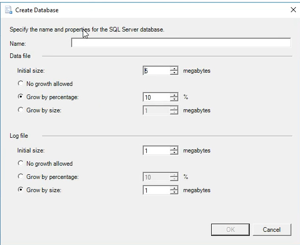Increase log file initial size with up arrow
The image size is (300, 245).
(174, 148)
